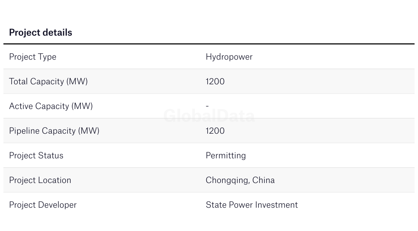The height and width of the screenshot is (231, 418).
Task: Click the word Type in Project Type
Action: pyautogui.click(x=47, y=57)
